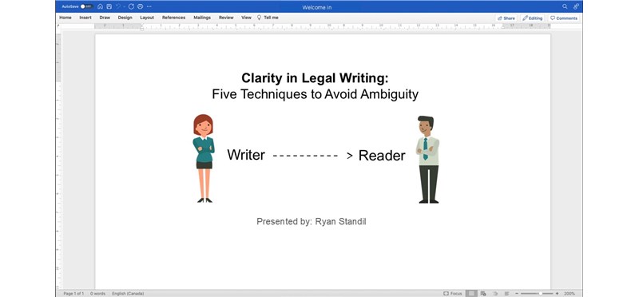The width and height of the screenshot is (639, 297).
Task: Click the Print icon in title bar
Action: 141,6
